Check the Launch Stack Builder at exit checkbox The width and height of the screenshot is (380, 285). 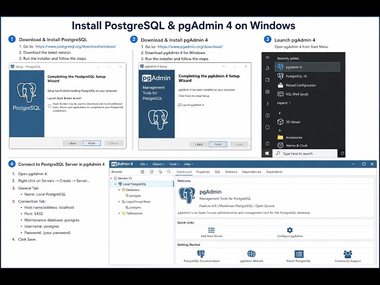pyautogui.click(x=50, y=106)
